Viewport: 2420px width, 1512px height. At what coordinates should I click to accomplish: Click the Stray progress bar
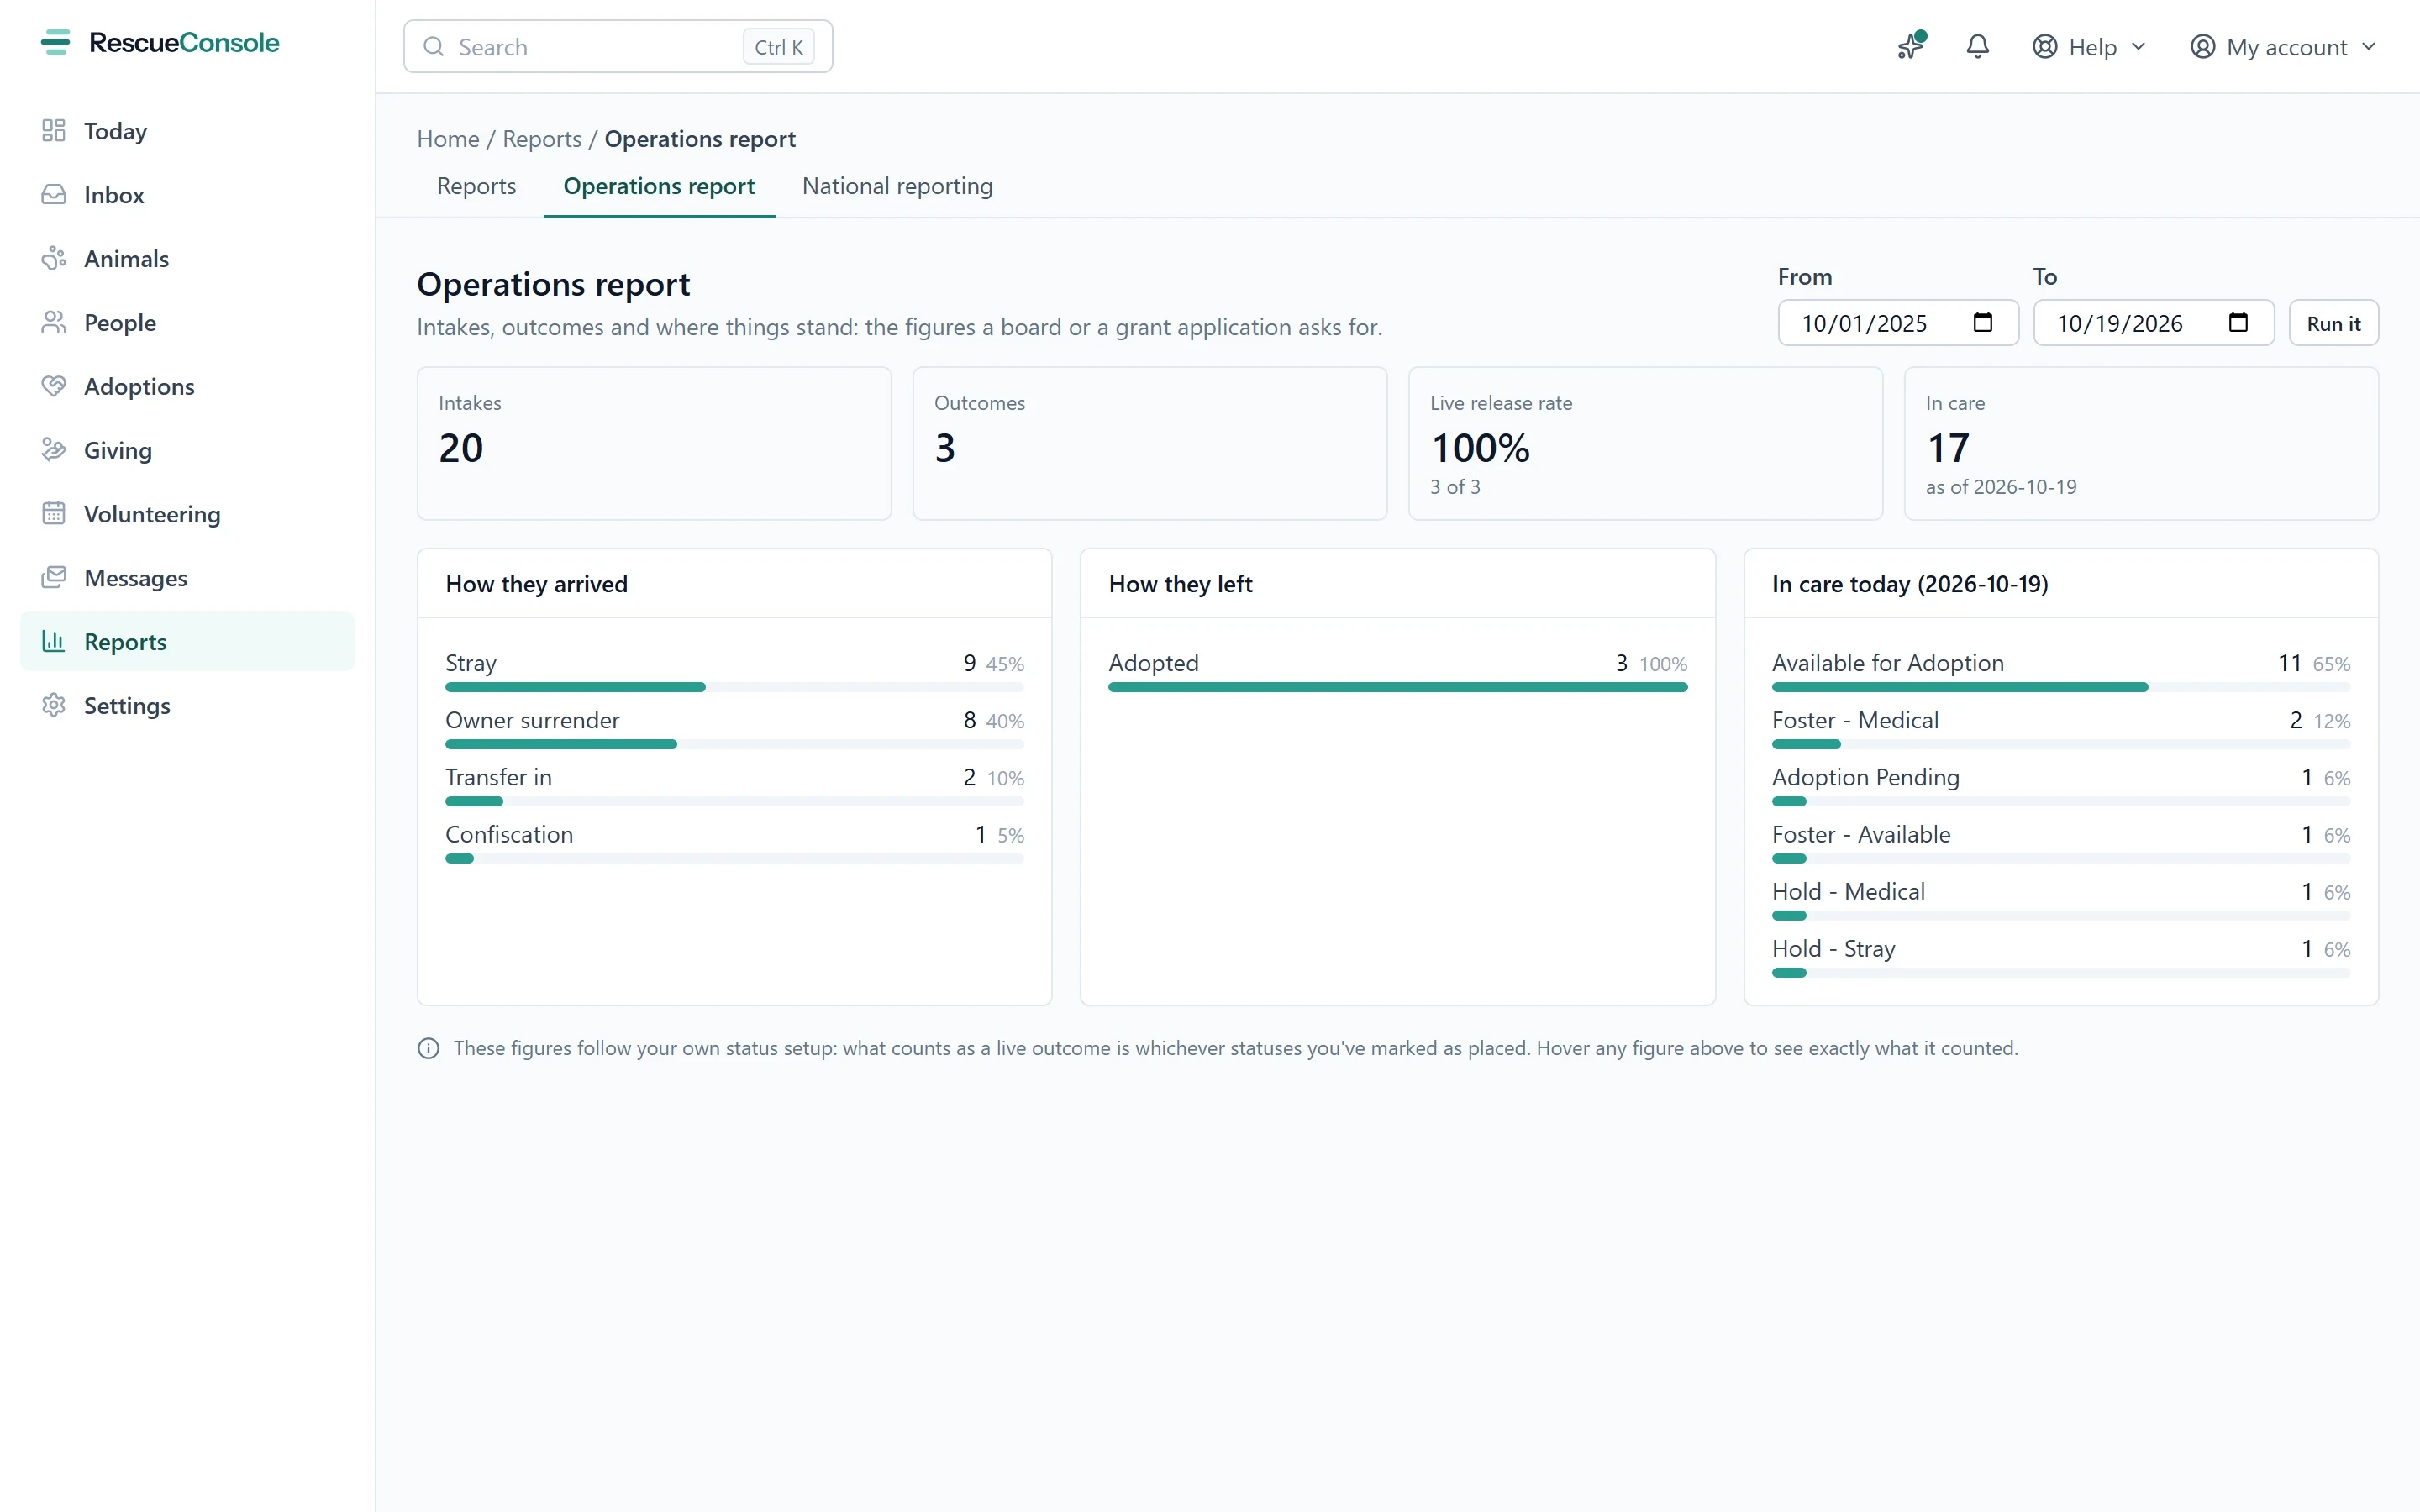pos(735,687)
